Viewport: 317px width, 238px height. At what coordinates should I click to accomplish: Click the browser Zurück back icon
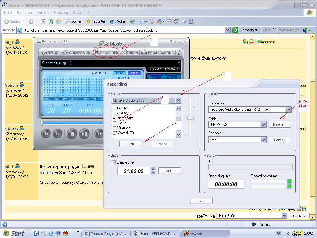12,21
